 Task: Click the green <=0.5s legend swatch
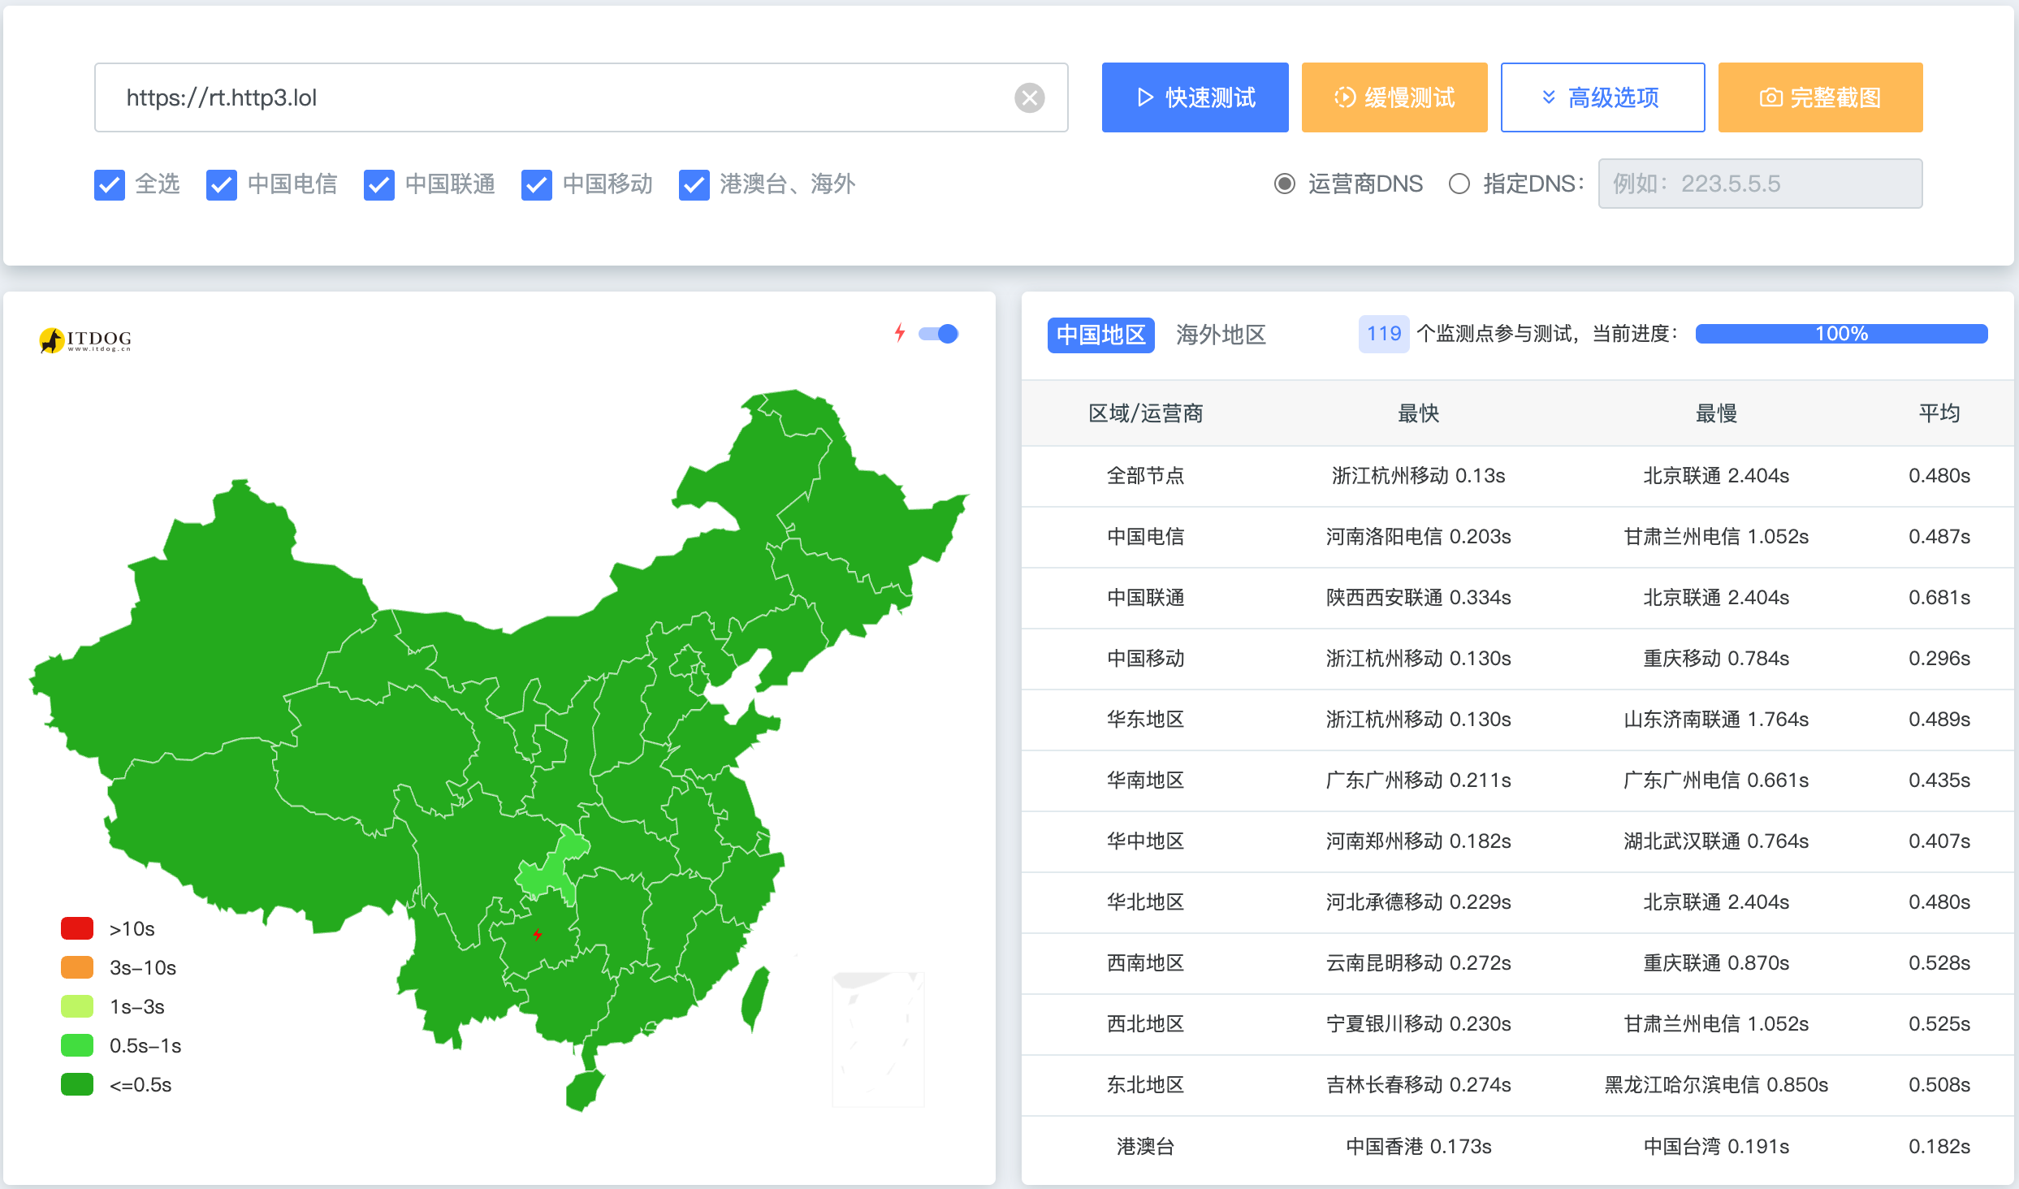76,1083
